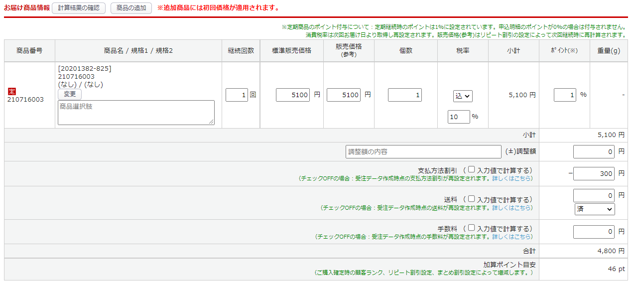Check 入力値で計算する for 送料
Screen dimensions: 634x286
point(471,198)
